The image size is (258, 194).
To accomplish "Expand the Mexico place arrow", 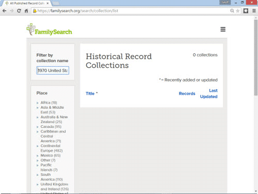I will [38, 156].
